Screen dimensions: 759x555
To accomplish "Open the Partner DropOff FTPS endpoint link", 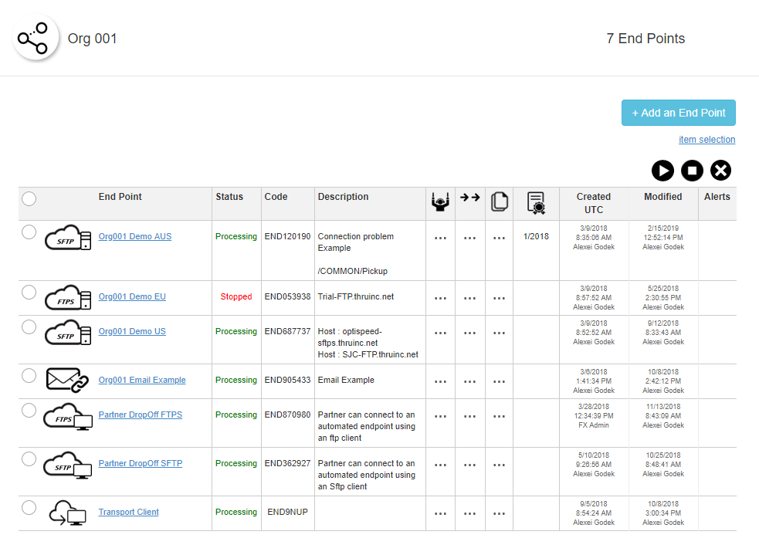I will (x=140, y=415).
